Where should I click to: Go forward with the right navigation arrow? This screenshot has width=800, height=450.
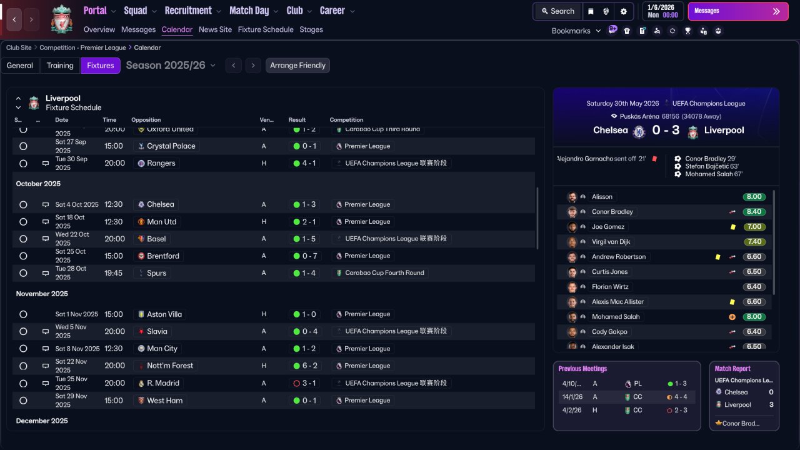pyautogui.click(x=31, y=19)
